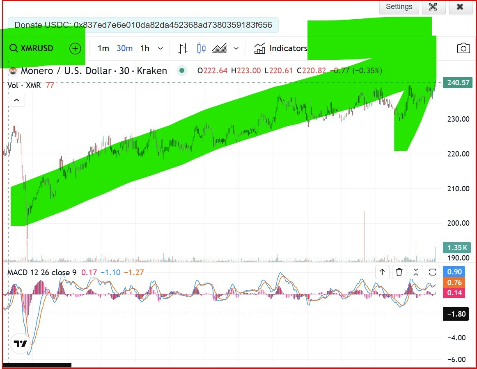The height and width of the screenshot is (369, 477).
Task: Expand the timeframe interval dropdown
Action: click(x=161, y=48)
